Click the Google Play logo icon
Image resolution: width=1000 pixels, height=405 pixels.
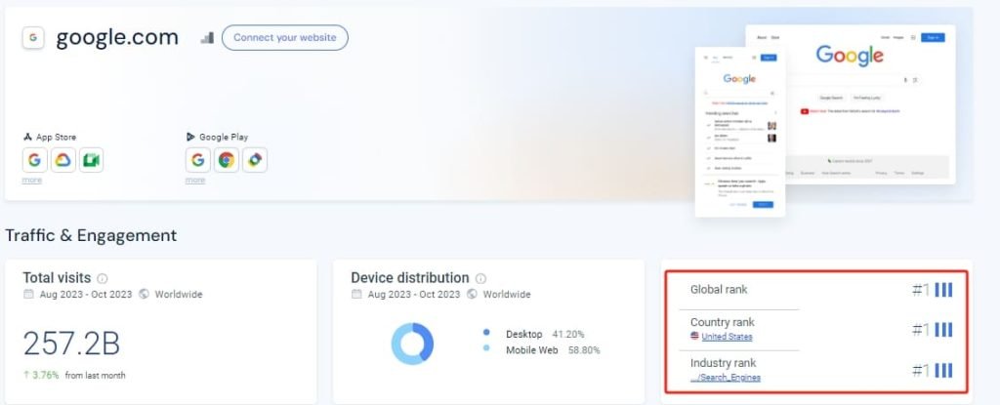pos(190,138)
